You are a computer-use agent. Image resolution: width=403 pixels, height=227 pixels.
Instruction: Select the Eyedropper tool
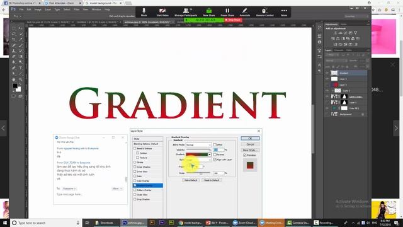[x=21, y=40]
